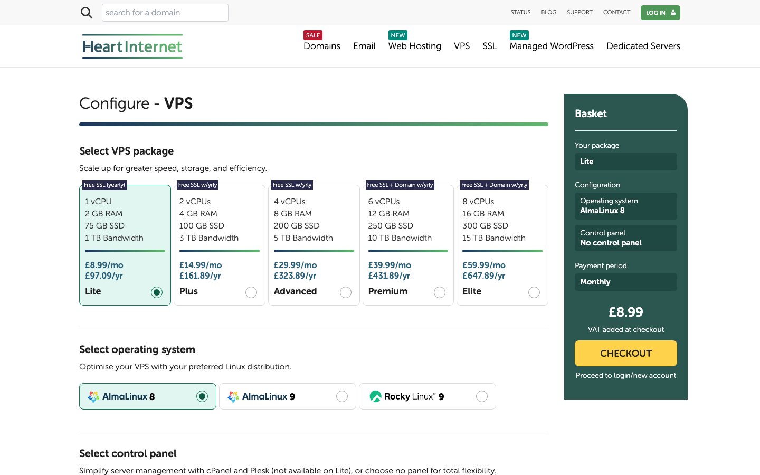
Task: Click the magnifying glass search icon
Action: click(87, 13)
